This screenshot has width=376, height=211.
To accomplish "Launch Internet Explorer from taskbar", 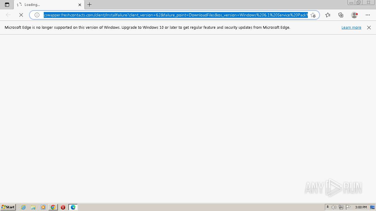I will click(23, 207).
